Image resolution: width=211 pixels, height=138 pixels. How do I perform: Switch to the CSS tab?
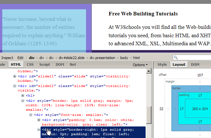(x=30, y=65)
